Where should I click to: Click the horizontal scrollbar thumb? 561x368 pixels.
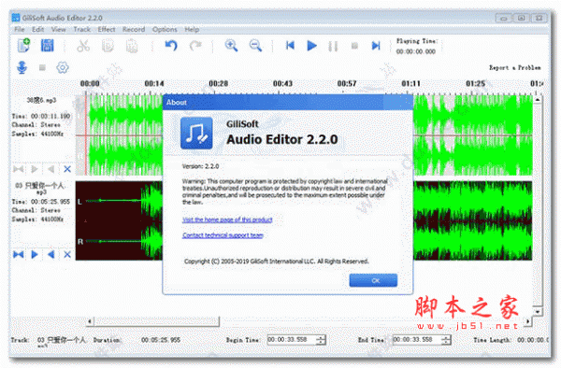click(157, 321)
